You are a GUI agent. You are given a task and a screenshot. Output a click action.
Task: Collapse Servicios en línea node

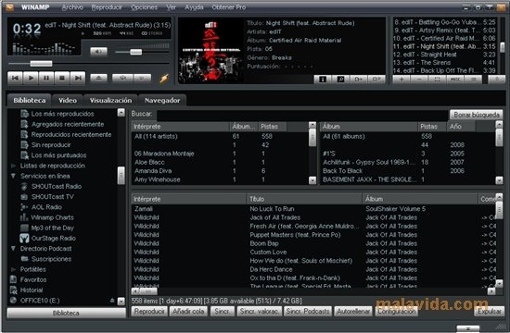coord(13,176)
